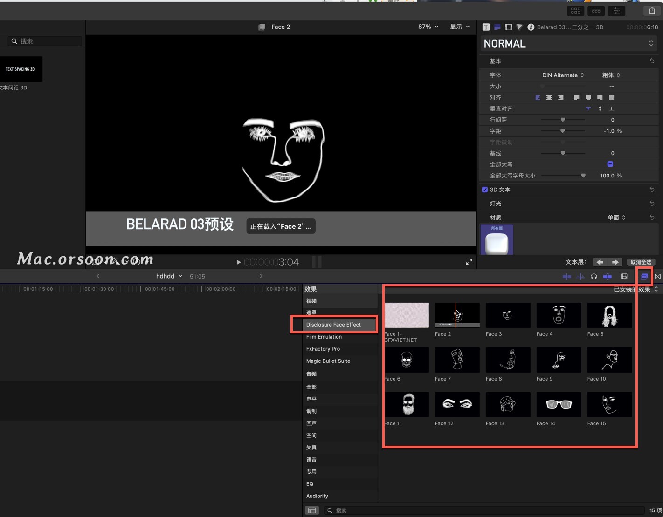Toggle the 全部大写 checkbox
The width and height of the screenshot is (663, 517).
(x=610, y=164)
